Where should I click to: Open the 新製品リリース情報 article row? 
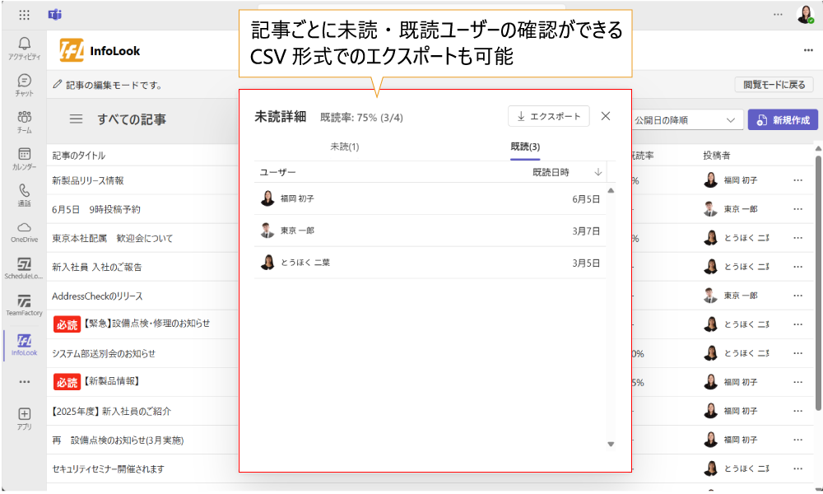pyautogui.click(x=88, y=180)
